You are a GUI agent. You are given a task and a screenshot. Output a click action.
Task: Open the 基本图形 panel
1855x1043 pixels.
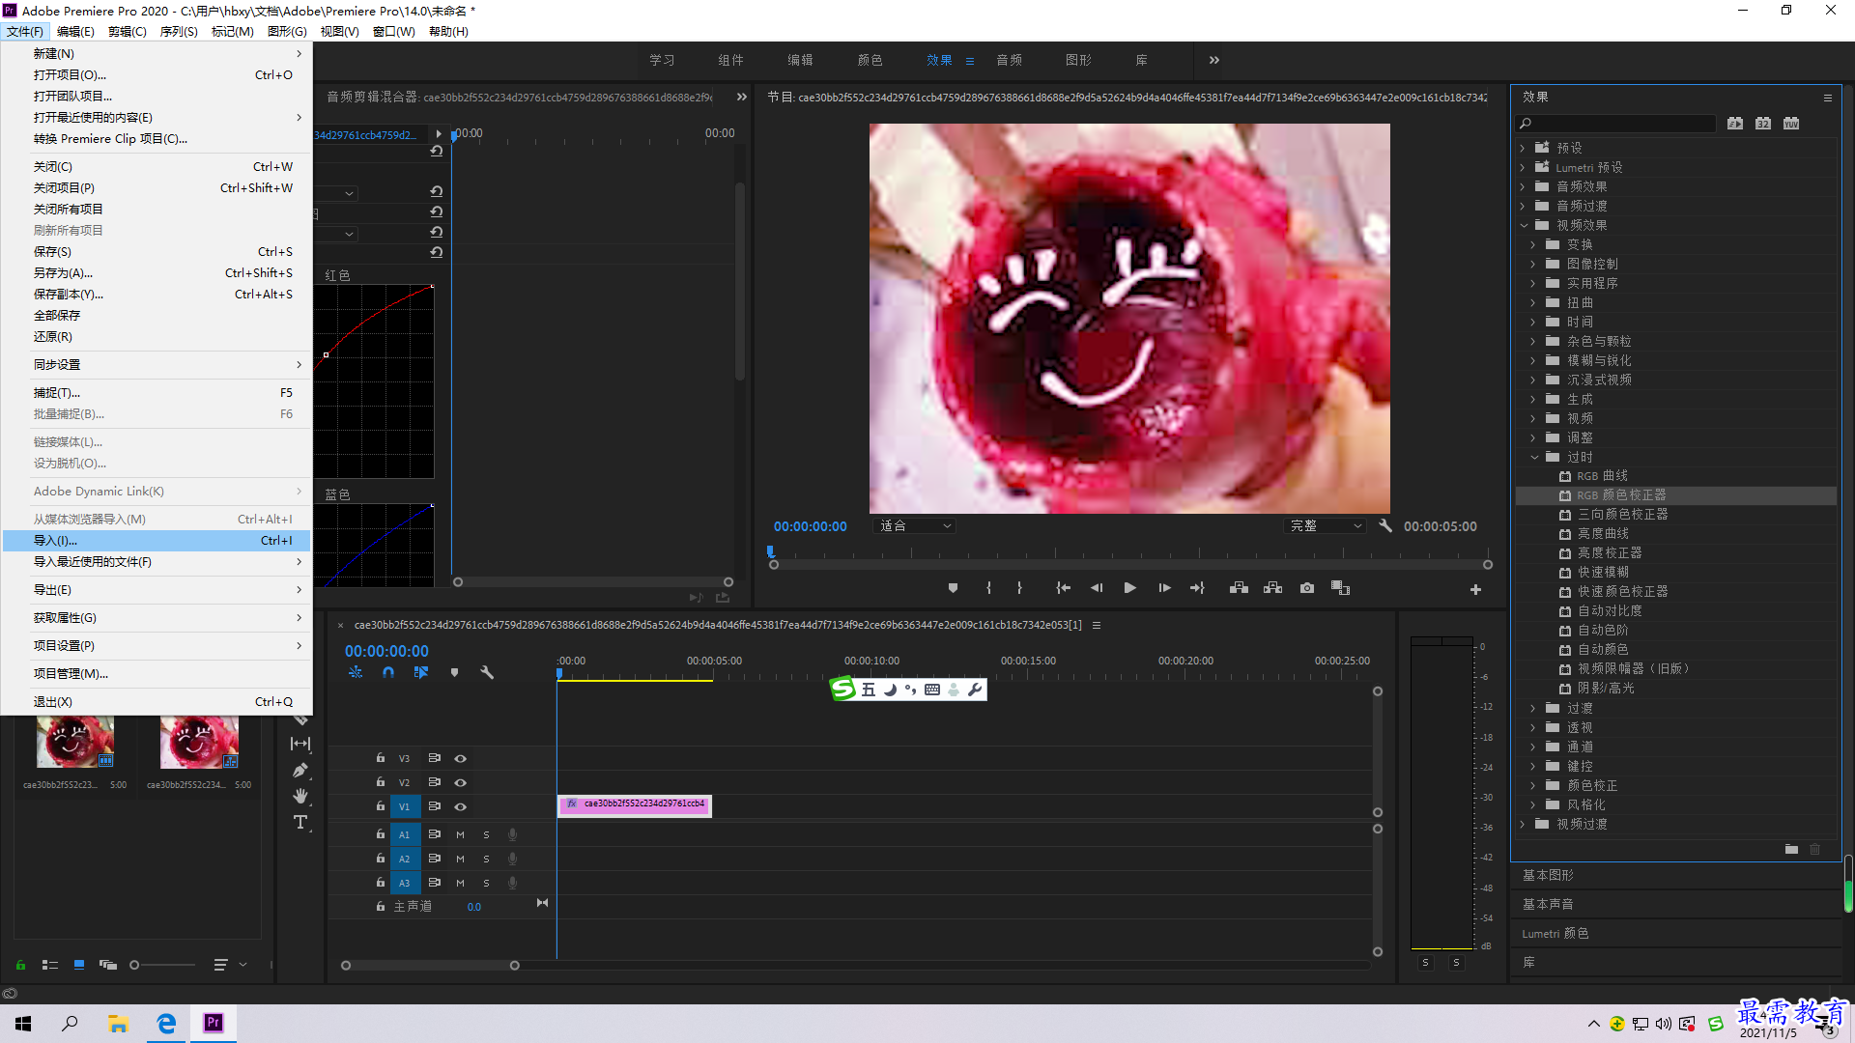[x=1548, y=875]
